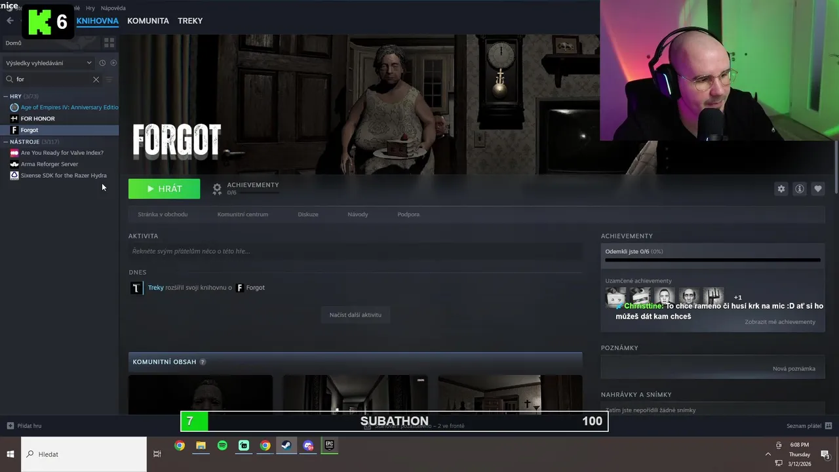Toggle the ready-to-play filter icon
This screenshot has width=839, height=472.
tap(113, 63)
